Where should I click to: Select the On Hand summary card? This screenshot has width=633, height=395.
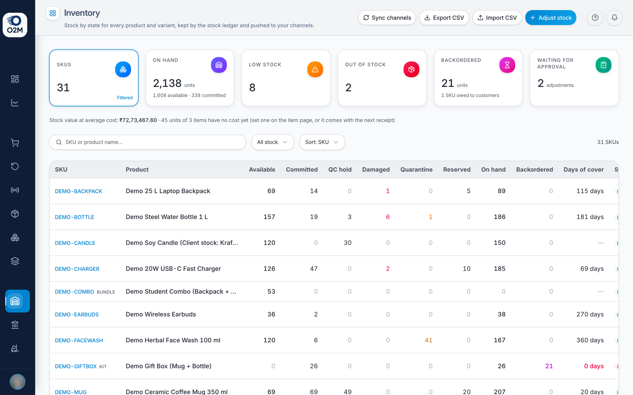coord(190,78)
